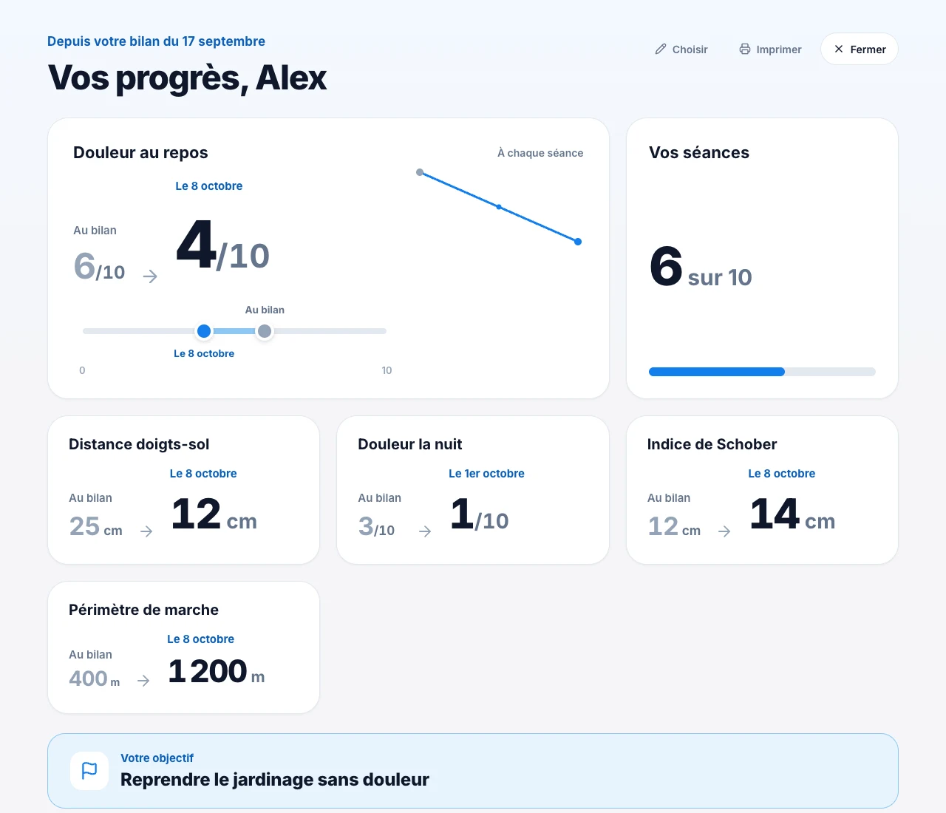Click the first gray point on pain chart

click(x=420, y=172)
